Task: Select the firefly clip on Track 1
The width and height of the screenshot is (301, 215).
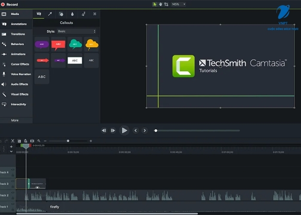Action: (174, 207)
